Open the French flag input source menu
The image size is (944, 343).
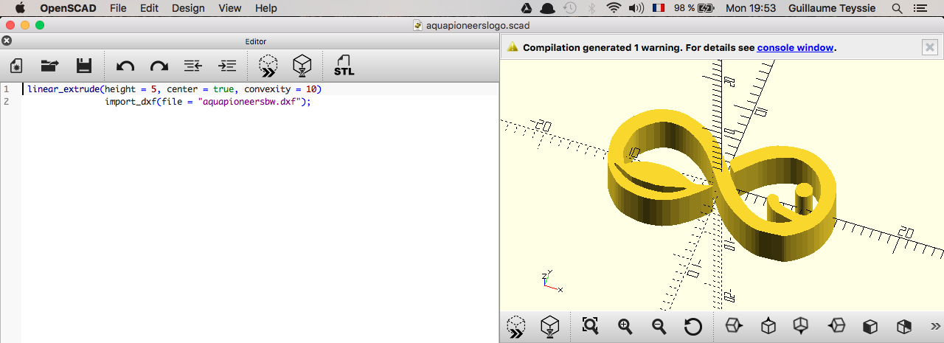click(658, 8)
